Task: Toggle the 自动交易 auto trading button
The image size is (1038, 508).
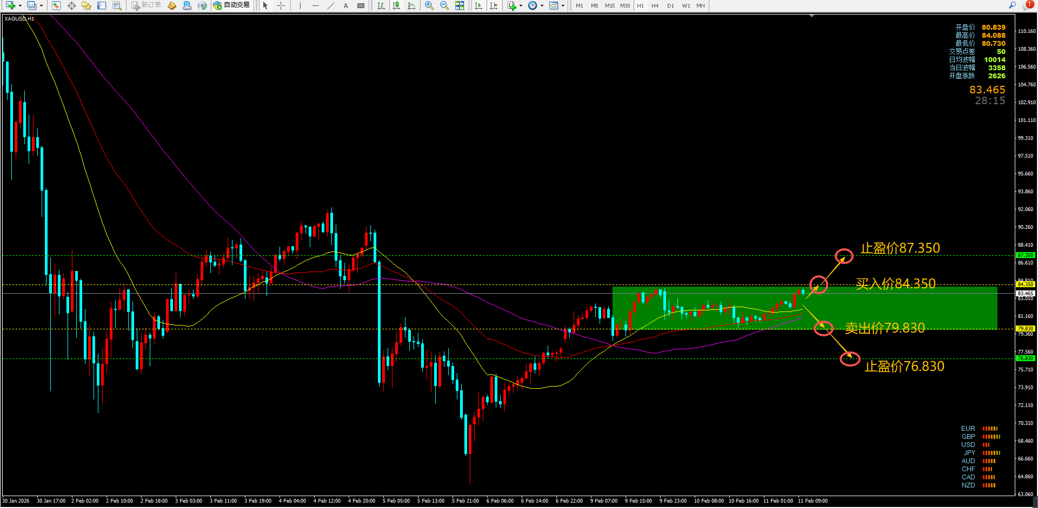Action: tap(231, 5)
